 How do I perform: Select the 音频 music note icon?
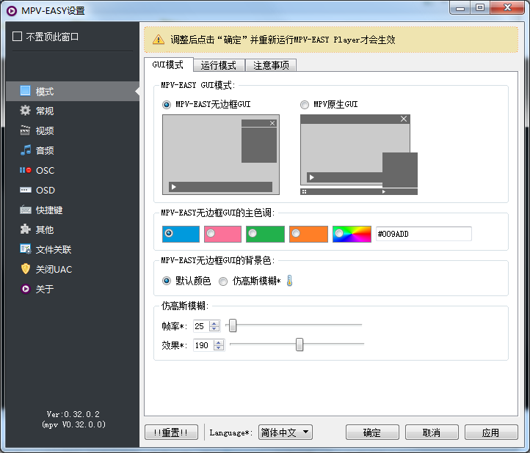tap(26, 150)
